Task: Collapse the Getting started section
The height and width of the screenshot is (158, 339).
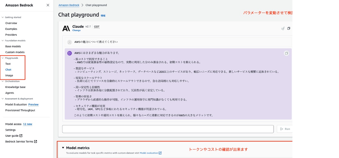Action: 2,17
